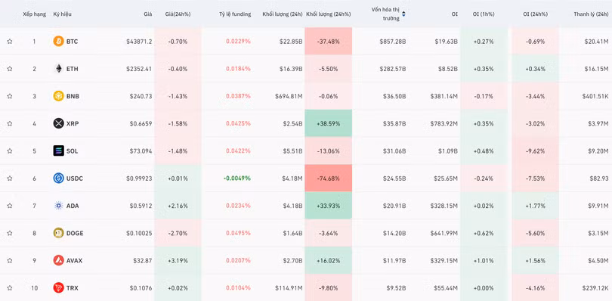Viewport: 612px width, 301px height.
Task: Click TRX volume $114.91M
Action: tap(289, 287)
